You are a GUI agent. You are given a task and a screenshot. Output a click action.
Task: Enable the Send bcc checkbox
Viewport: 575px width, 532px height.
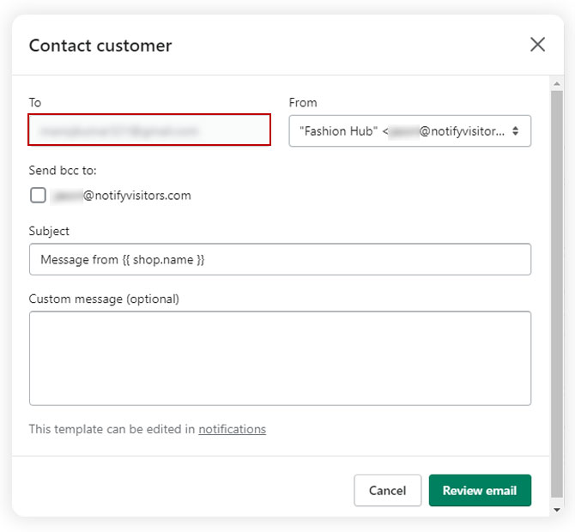[38, 195]
